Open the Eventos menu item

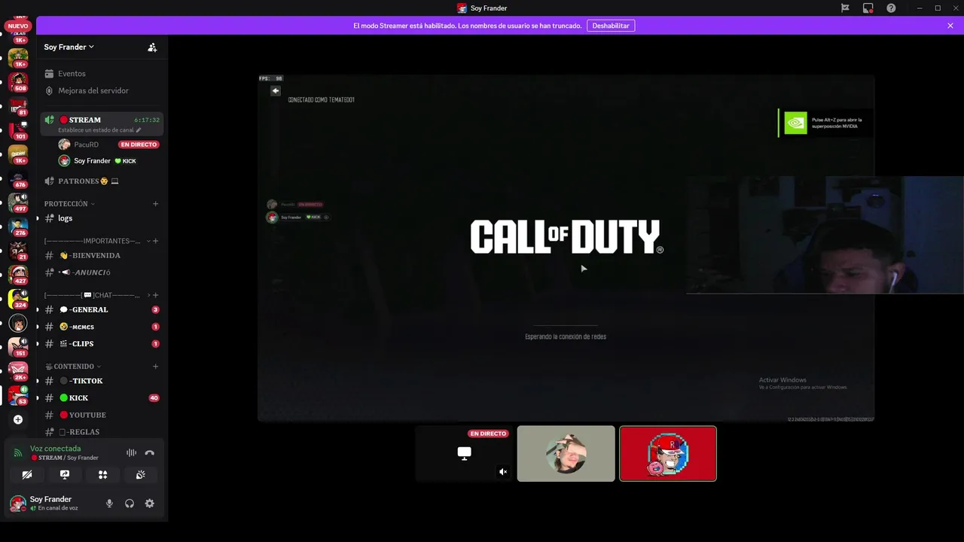pyautogui.click(x=102, y=74)
